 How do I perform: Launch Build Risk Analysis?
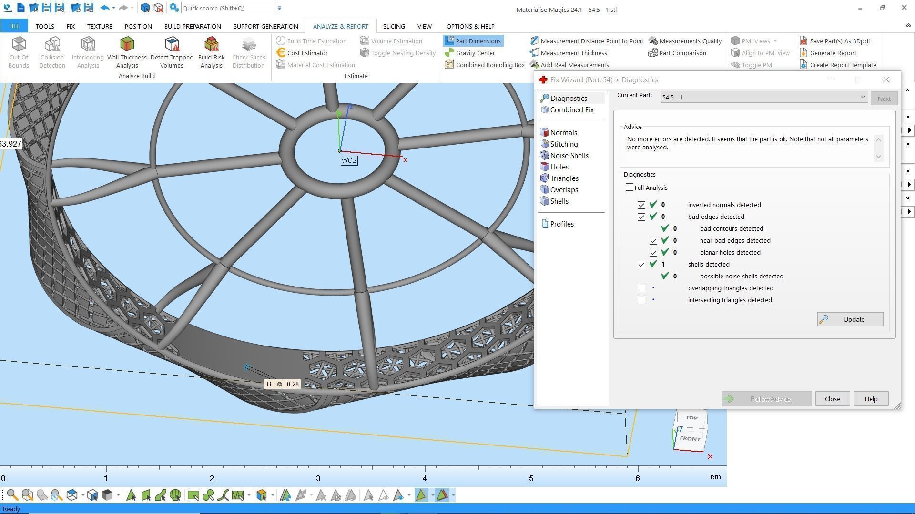(211, 51)
